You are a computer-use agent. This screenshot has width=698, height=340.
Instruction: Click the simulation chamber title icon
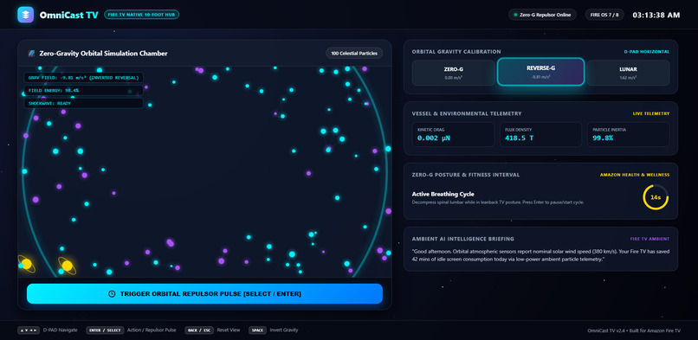[31, 54]
